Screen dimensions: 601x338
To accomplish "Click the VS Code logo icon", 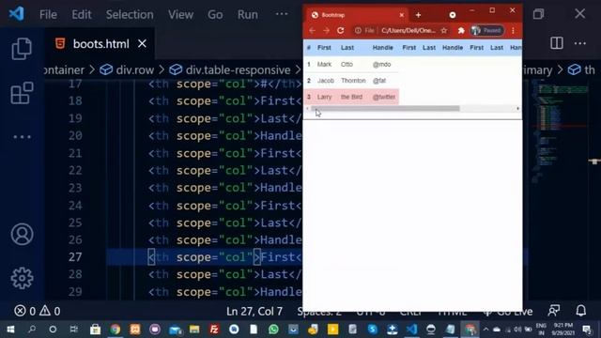I will (17, 14).
